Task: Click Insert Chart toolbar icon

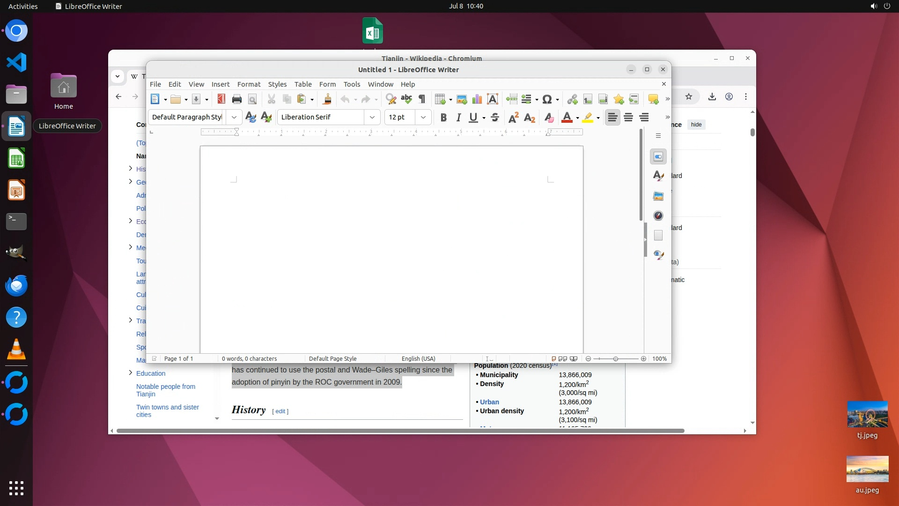Action: point(477,99)
